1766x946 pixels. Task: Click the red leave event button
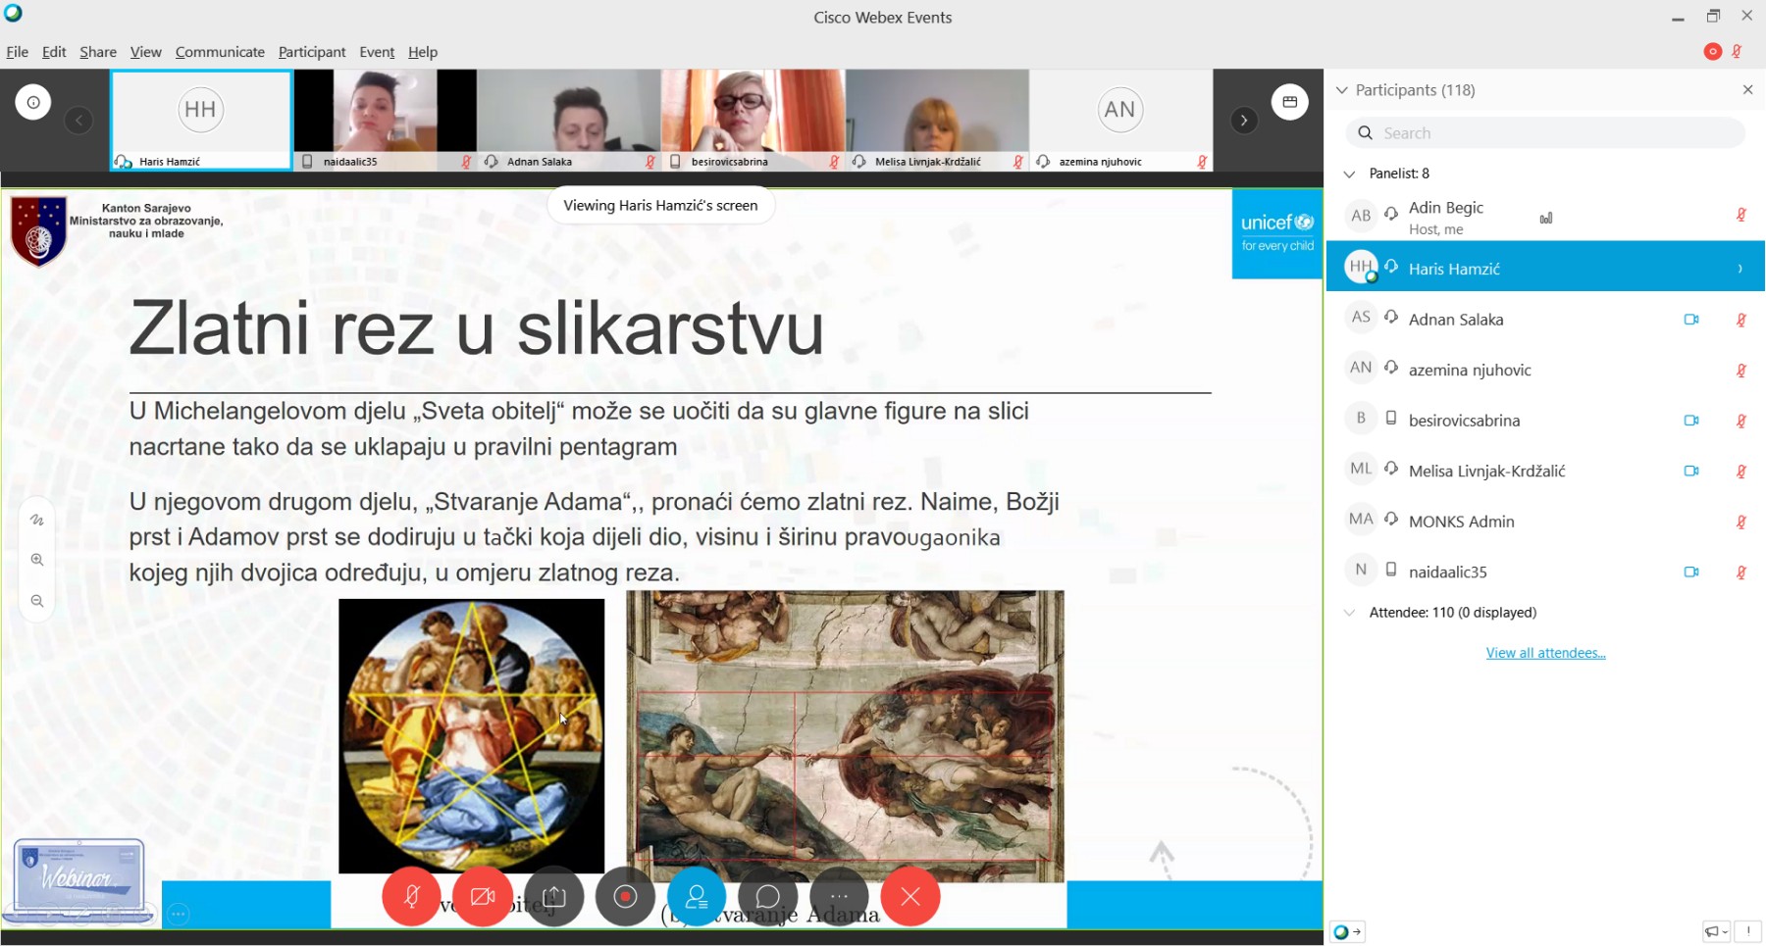coord(910,896)
